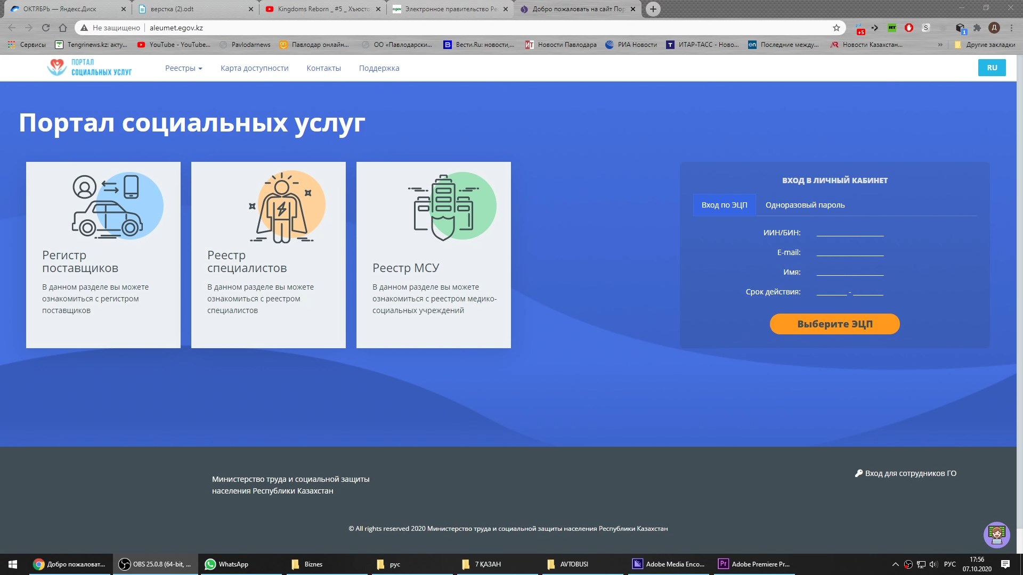Click the Adobe Media Encoder icon in taskbar
Viewport: 1023px width, 575px height.
[636, 564]
